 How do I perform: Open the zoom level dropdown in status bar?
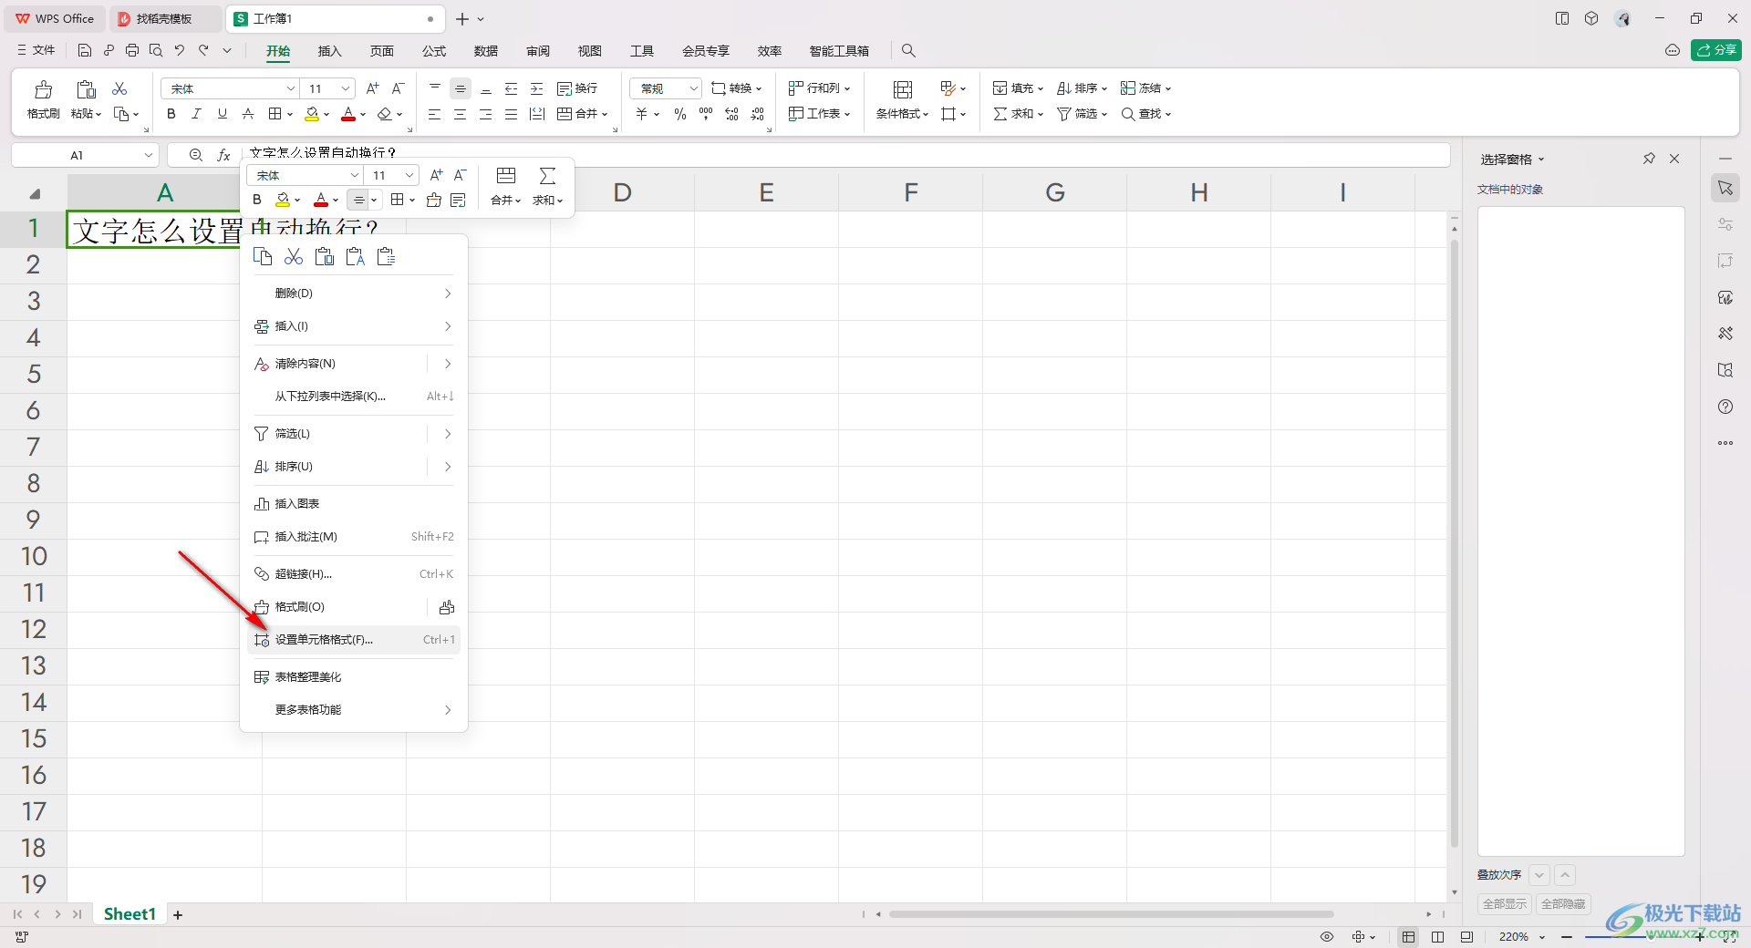tap(1542, 937)
